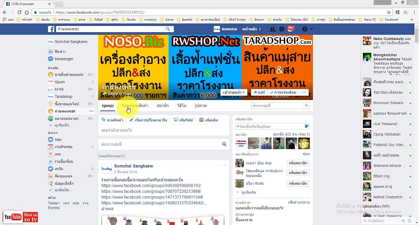Open the Messenger icon in the top bar
Screen dimensions: 419x225
coord(282,29)
